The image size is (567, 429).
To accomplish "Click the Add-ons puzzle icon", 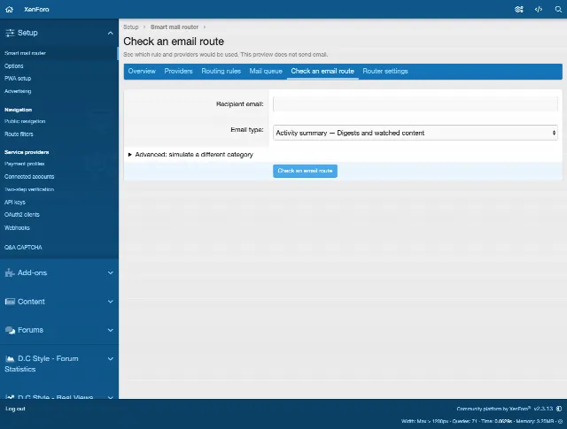I will click(x=10, y=273).
